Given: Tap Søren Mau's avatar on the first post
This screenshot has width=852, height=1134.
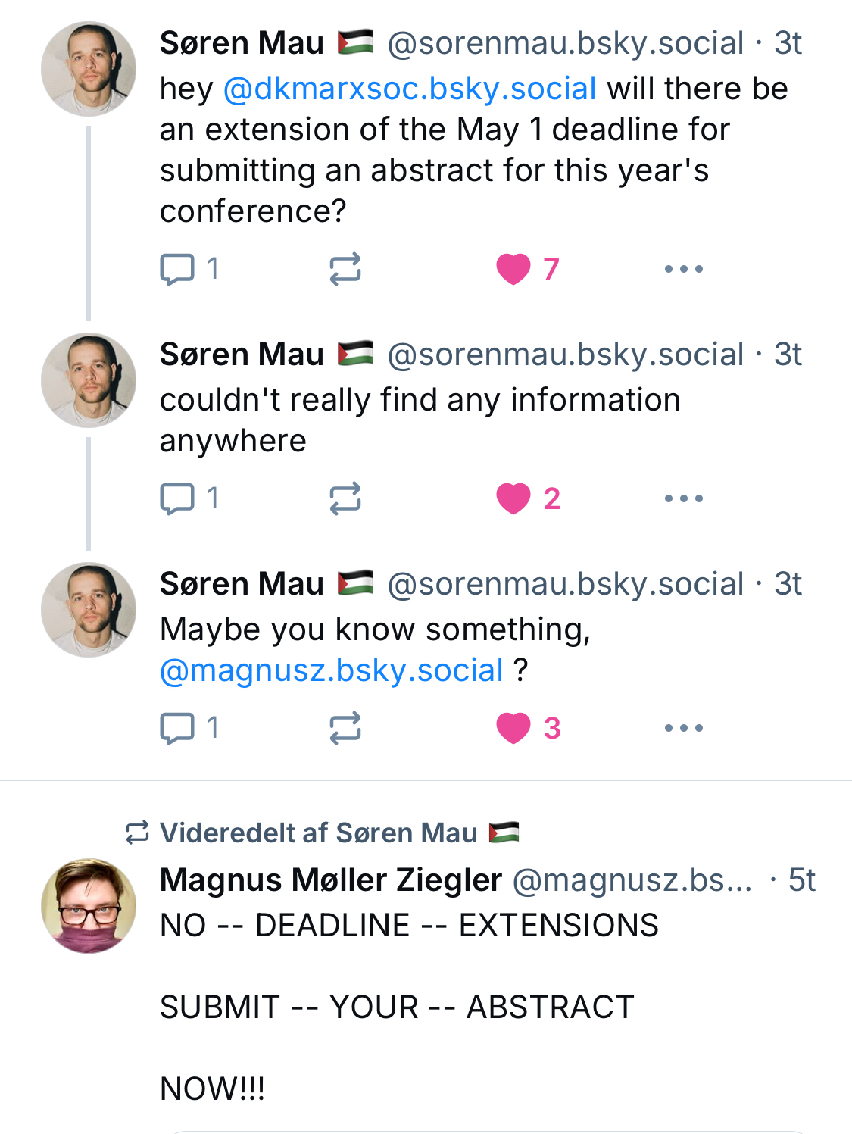Looking at the screenshot, I should tap(89, 69).
